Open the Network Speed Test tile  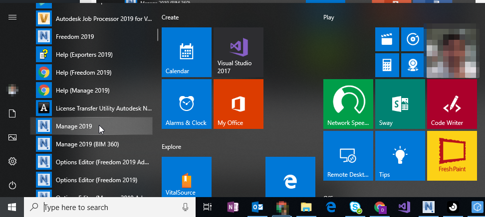(x=348, y=104)
